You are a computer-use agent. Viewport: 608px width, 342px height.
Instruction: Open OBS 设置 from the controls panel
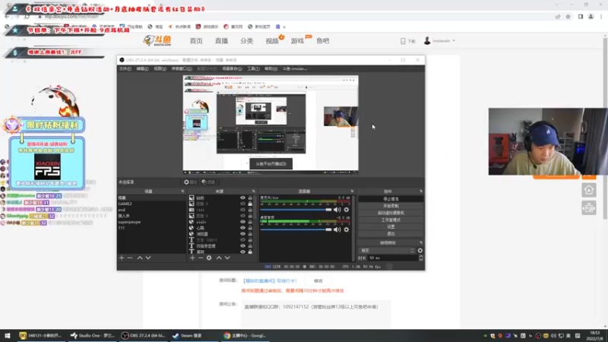pyautogui.click(x=391, y=226)
